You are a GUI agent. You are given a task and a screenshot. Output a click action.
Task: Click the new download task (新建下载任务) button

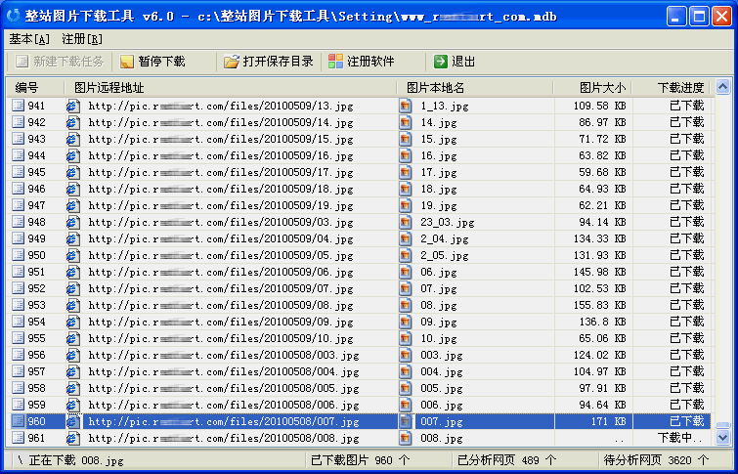pyautogui.click(x=59, y=62)
